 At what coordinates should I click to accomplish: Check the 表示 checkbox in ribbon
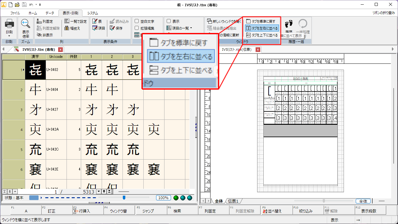(169, 21)
